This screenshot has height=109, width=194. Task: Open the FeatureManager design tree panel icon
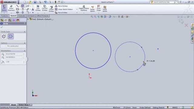2,20
